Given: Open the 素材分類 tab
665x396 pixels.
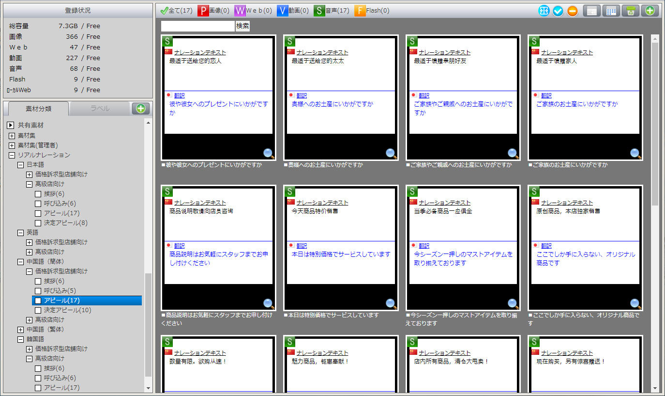Looking at the screenshot, I should click(x=38, y=109).
